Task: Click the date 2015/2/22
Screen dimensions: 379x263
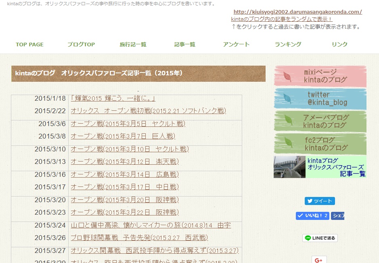Action: coord(50,111)
